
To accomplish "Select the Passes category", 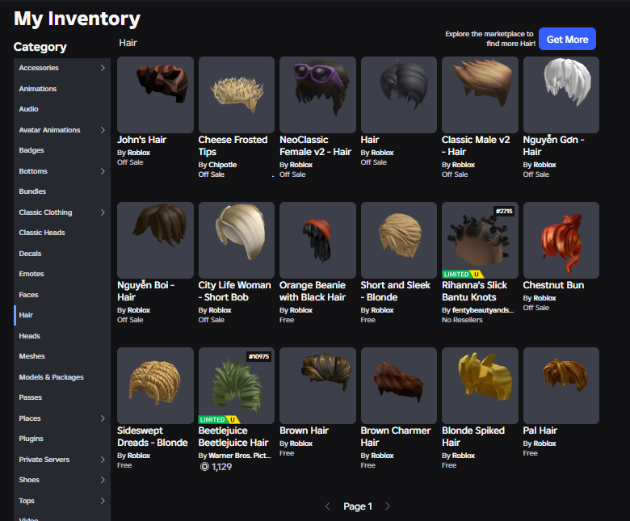I will (x=62, y=397).
